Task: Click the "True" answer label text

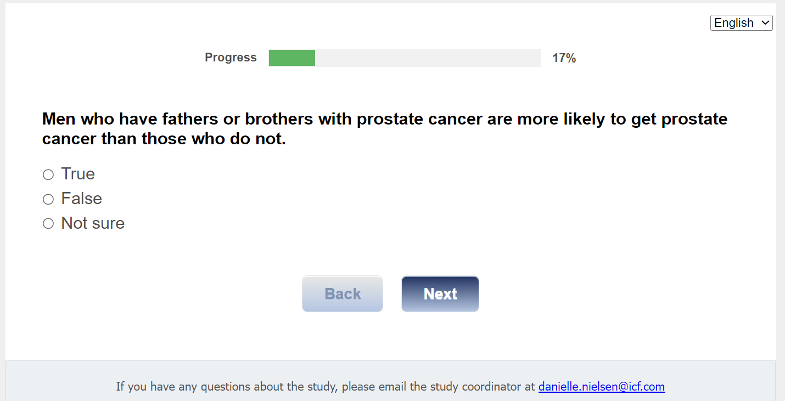Action: pos(78,174)
